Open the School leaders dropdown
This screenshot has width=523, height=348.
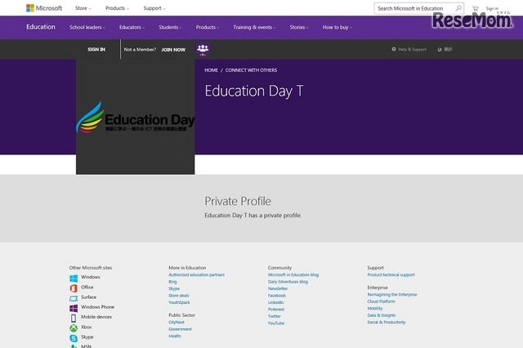(88, 27)
